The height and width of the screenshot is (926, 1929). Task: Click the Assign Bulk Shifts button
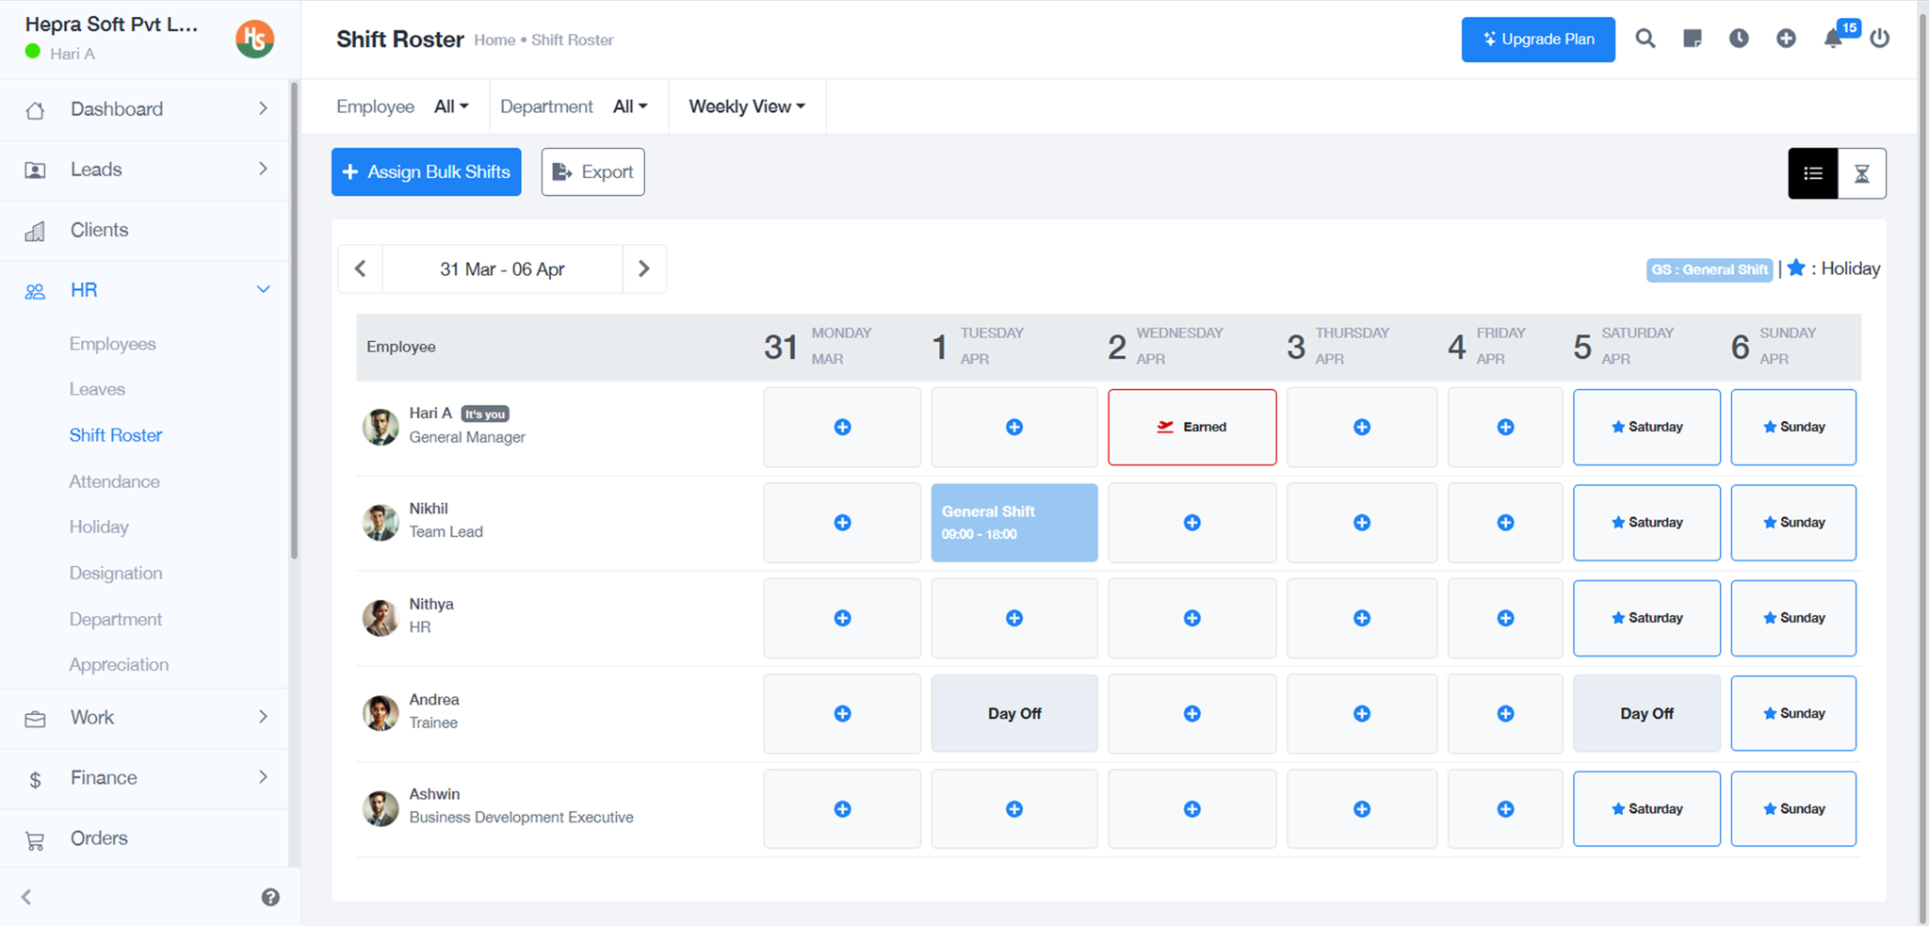tap(426, 171)
